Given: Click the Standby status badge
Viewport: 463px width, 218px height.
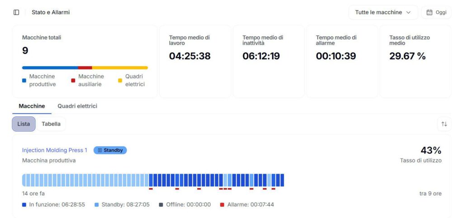Looking at the screenshot, I should click(x=110, y=150).
